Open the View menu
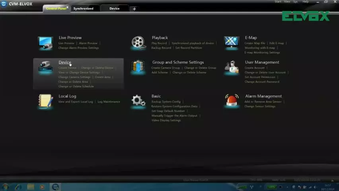The height and width of the screenshot is (191, 339). pyautogui.click(x=287, y=2)
